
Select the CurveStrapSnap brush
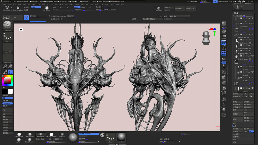point(18,9)
